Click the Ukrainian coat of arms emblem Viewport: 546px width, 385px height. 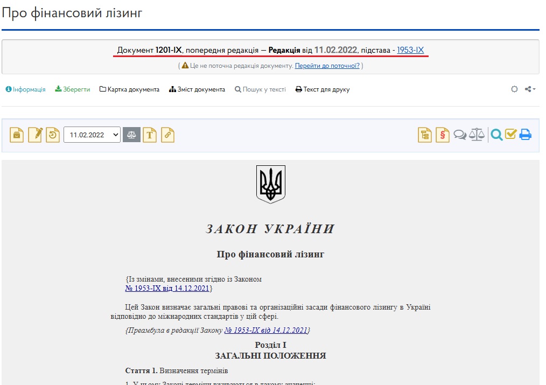tap(270, 184)
